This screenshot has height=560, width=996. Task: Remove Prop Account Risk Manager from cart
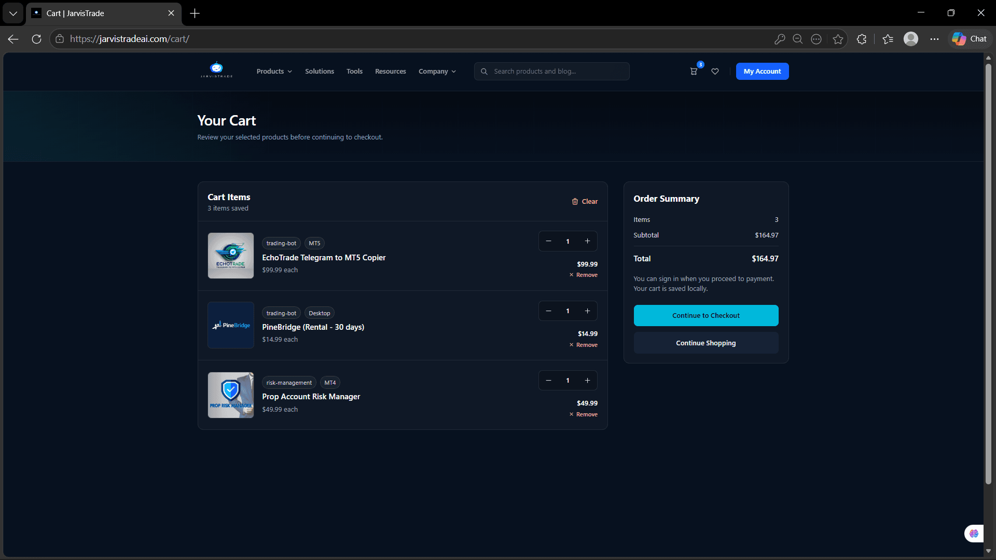[x=584, y=415]
